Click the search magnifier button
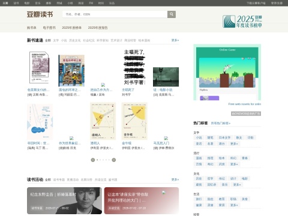This screenshot has height=216, width=288. [172, 14]
